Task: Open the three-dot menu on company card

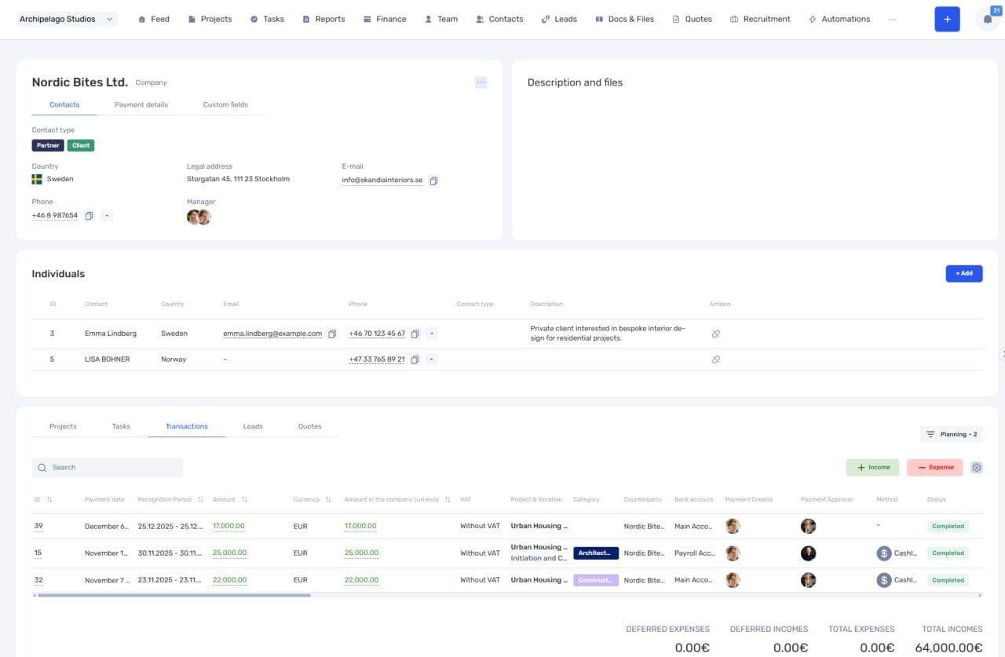Action: 481,82
